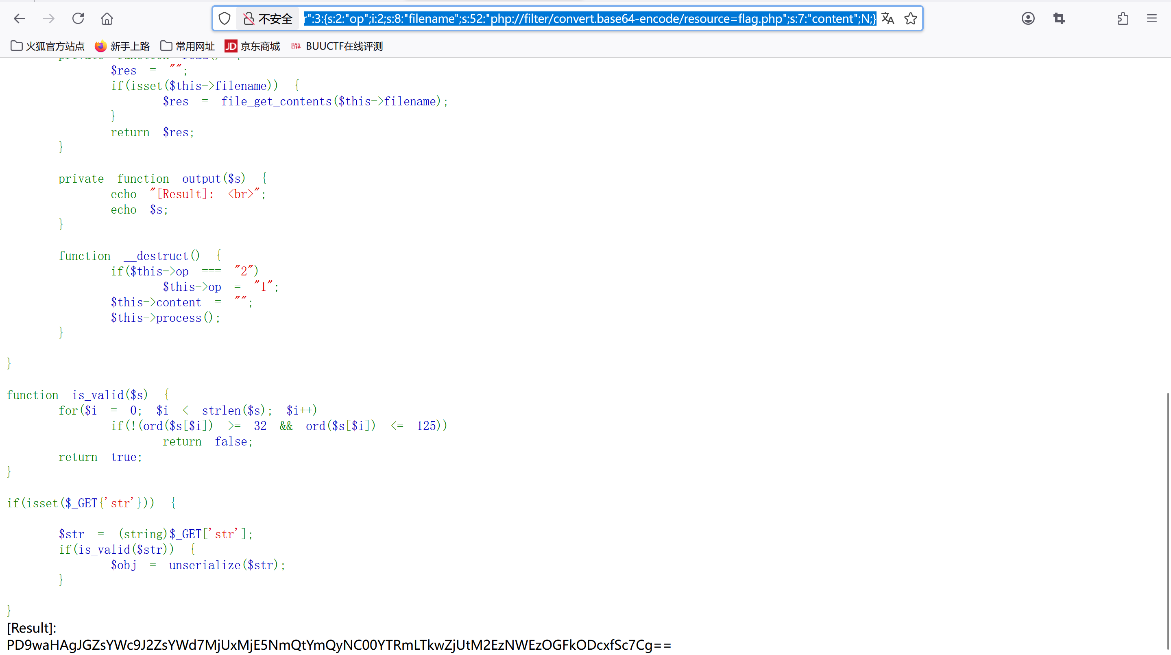Open the extensions puzzle icon
Viewport: 1171px width, 655px height.
click(x=1122, y=19)
